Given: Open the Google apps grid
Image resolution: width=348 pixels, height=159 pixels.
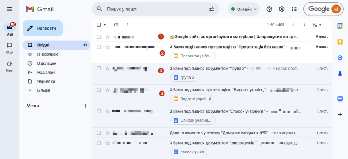Looking at the screenshot, I should pyautogui.click(x=294, y=9).
